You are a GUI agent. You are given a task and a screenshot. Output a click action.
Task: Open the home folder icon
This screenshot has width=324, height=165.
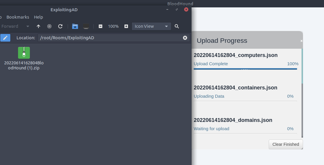[75, 26]
